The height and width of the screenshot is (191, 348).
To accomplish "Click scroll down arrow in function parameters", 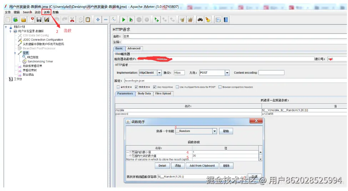I will coord(261,159).
